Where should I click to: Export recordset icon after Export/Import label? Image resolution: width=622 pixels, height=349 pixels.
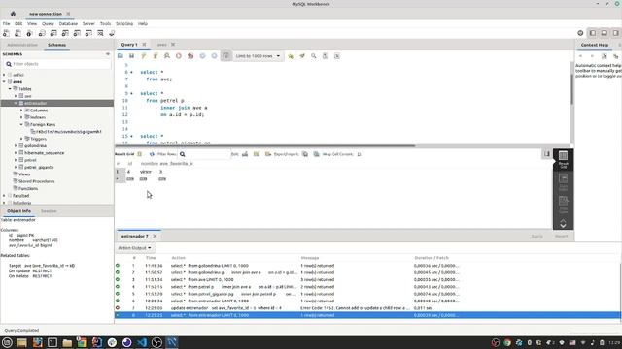click(x=304, y=154)
